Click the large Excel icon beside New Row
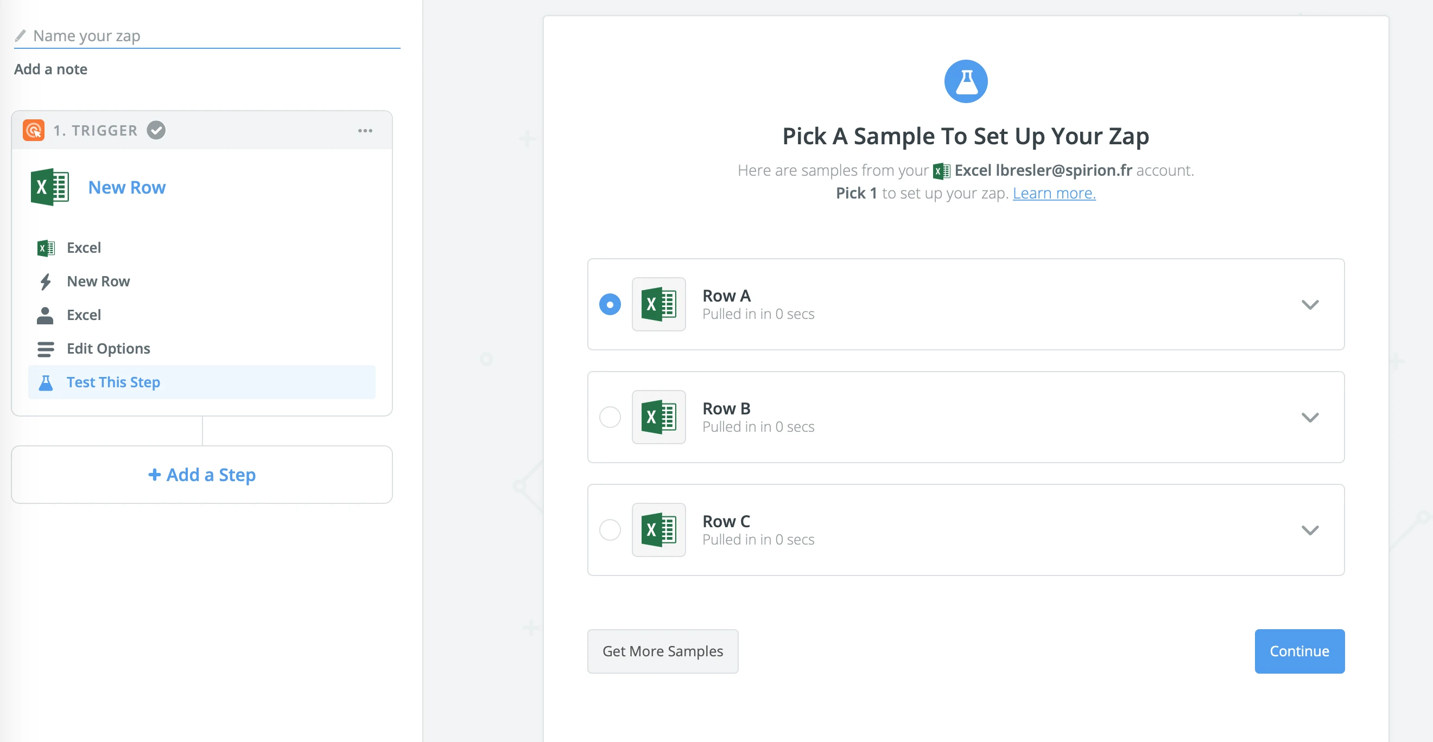The height and width of the screenshot is (742, 1433). coord(50,187)
